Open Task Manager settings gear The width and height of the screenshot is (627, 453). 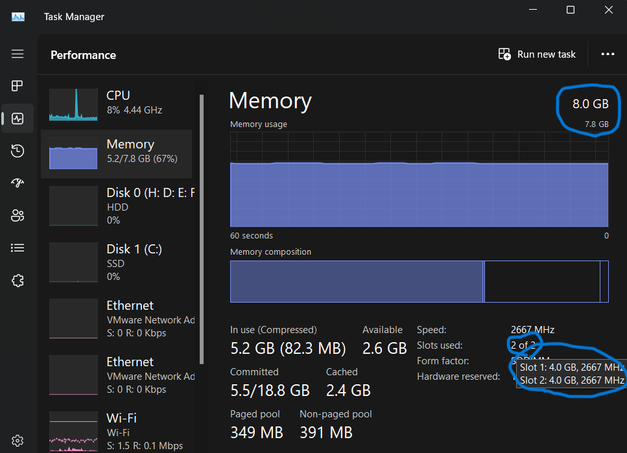[18, 439]
